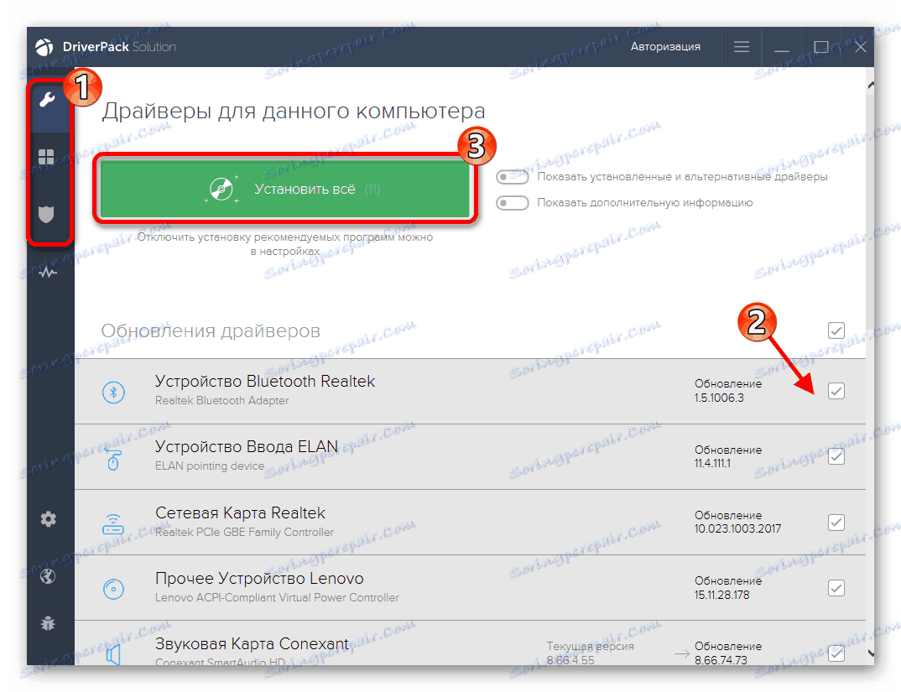Close the DriverPack window
Image resolution: width=901 pixels, height=692 pixels.
[x=860, y=47]
